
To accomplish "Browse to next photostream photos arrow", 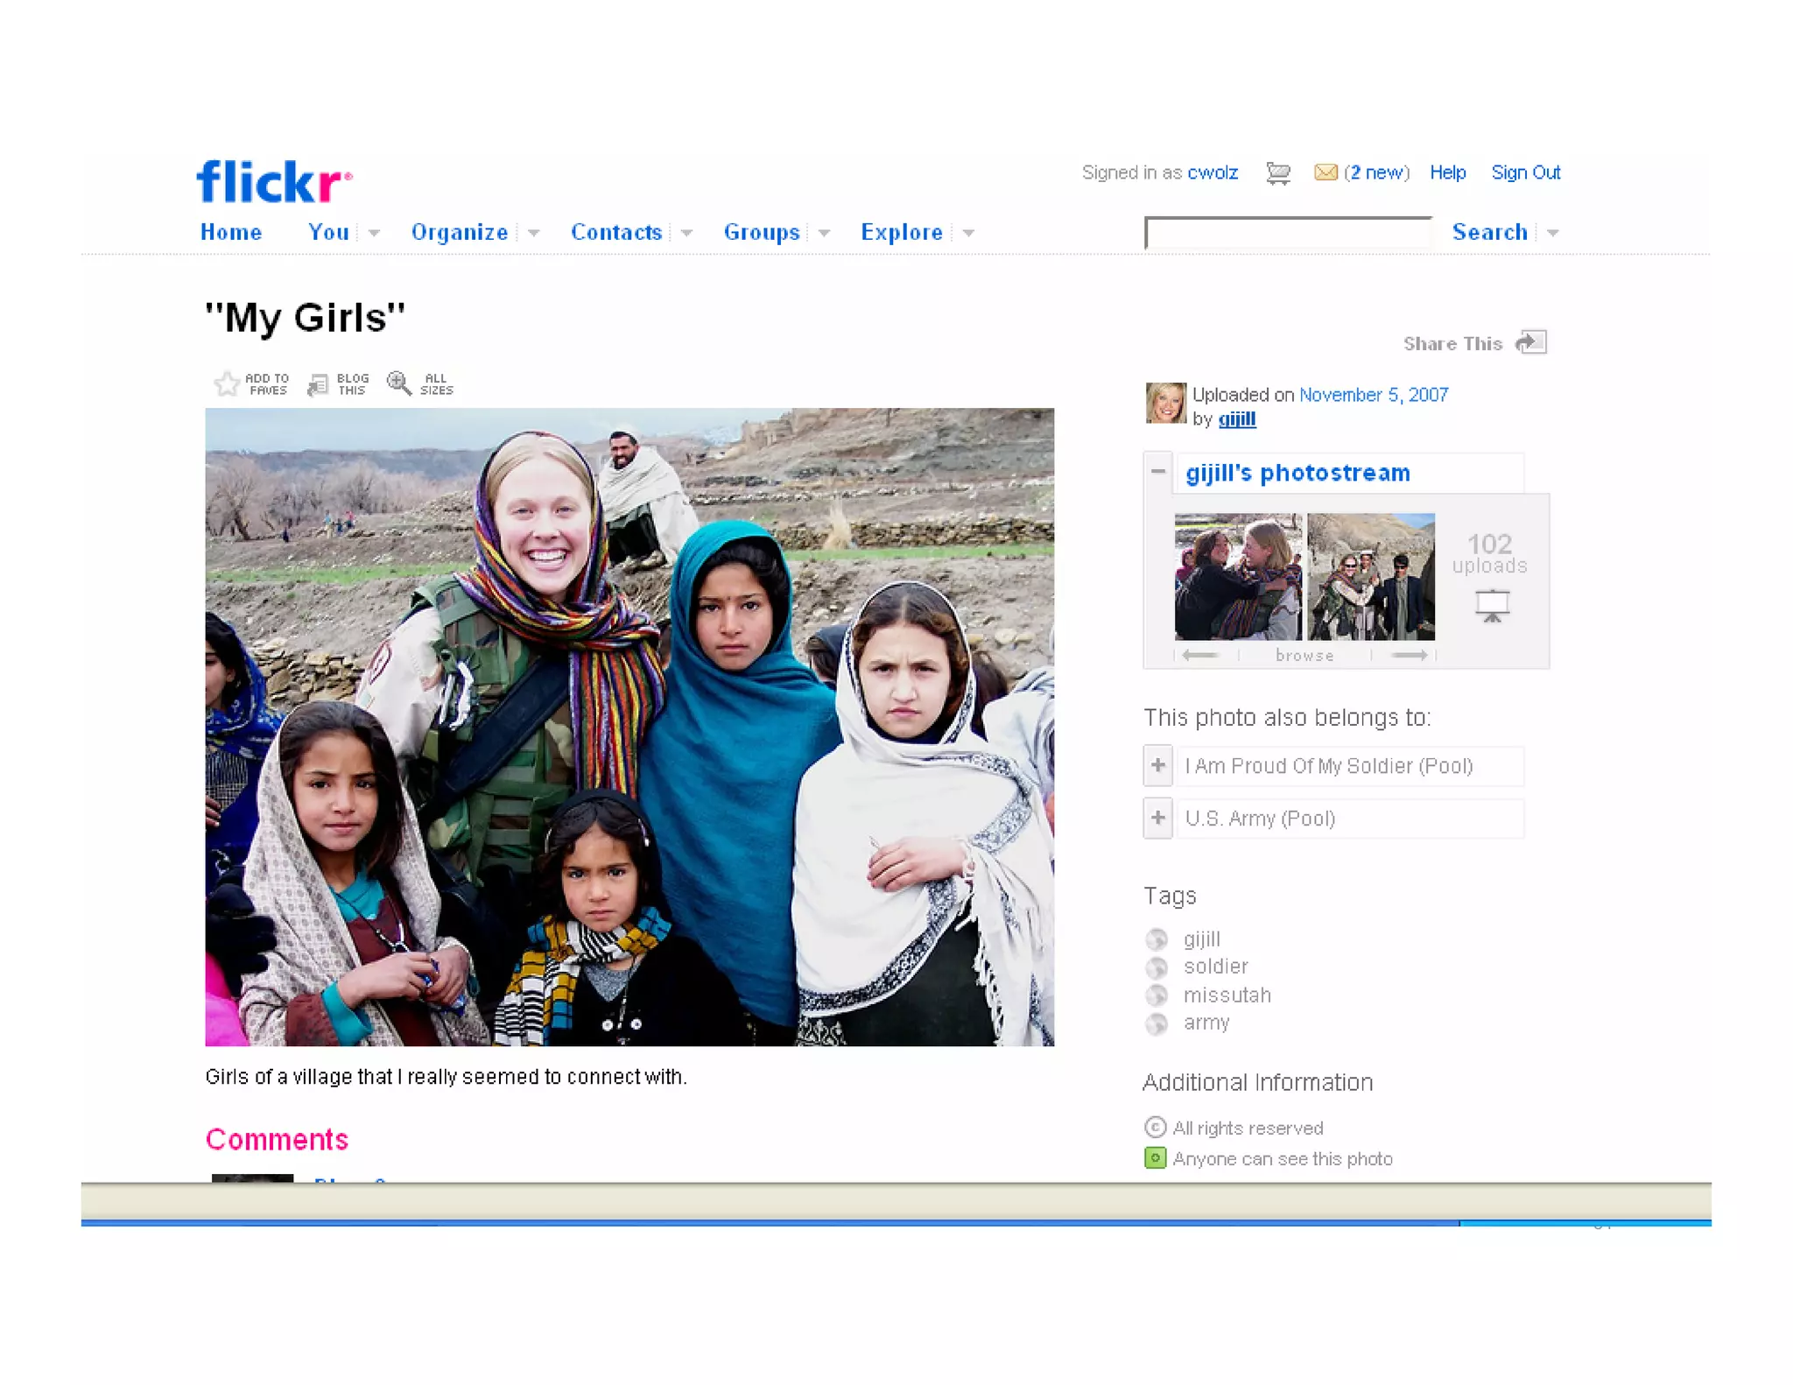I will pyautogui.click(x=1409, y=655).
